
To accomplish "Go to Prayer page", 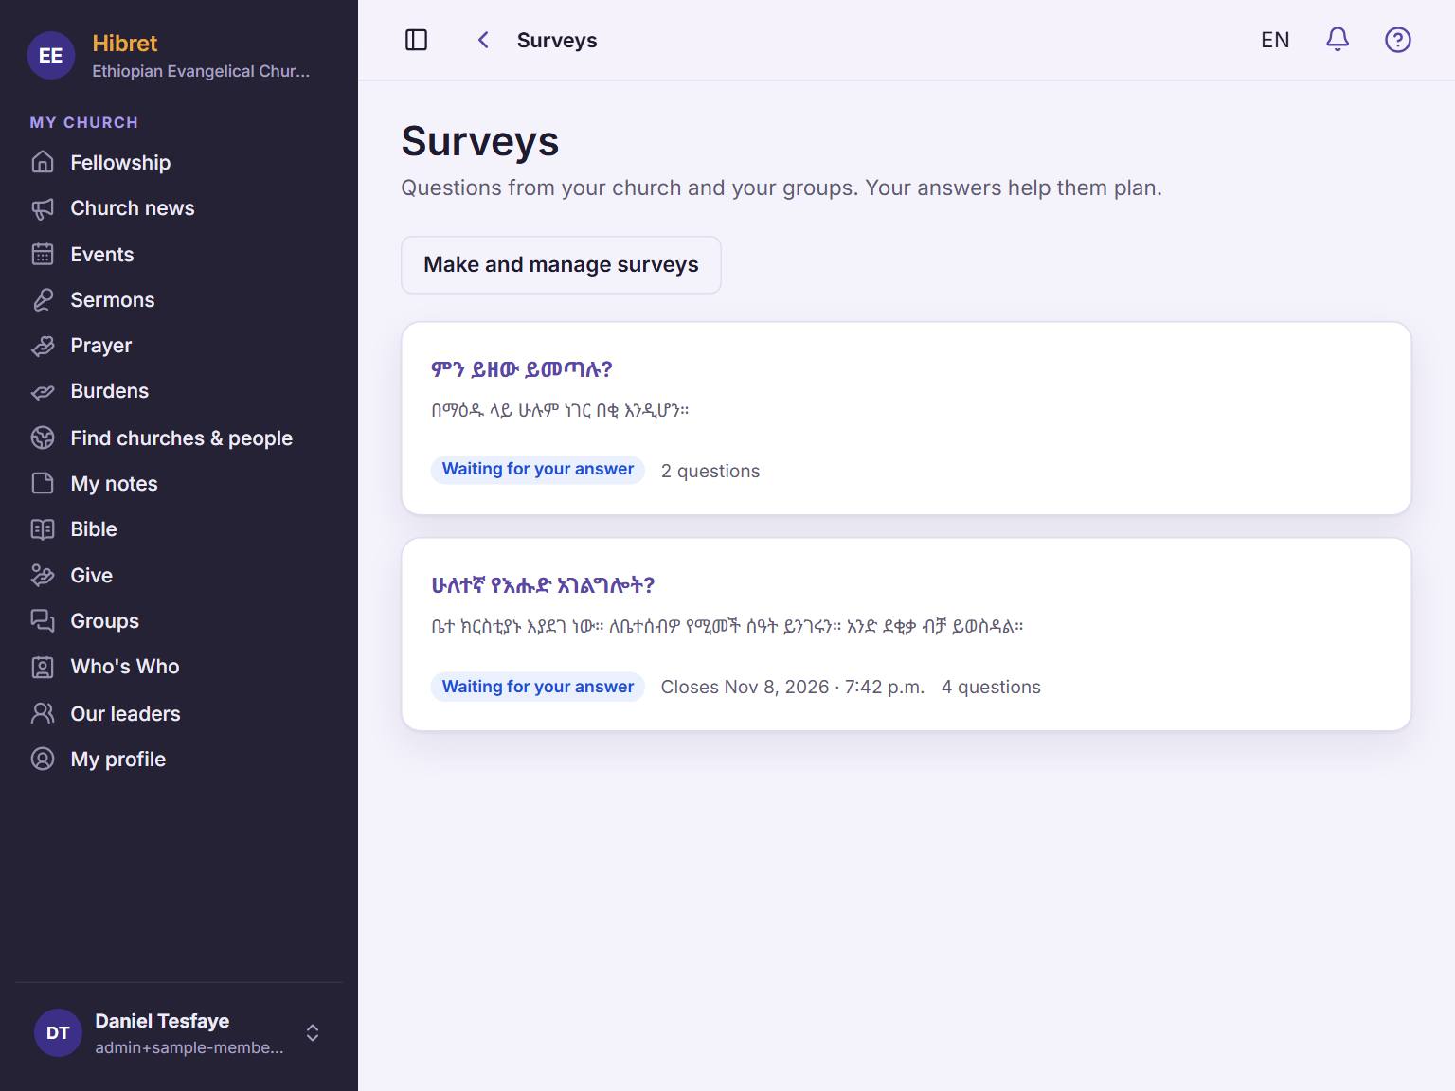I will pyautogui.click(x=179, y=346).
